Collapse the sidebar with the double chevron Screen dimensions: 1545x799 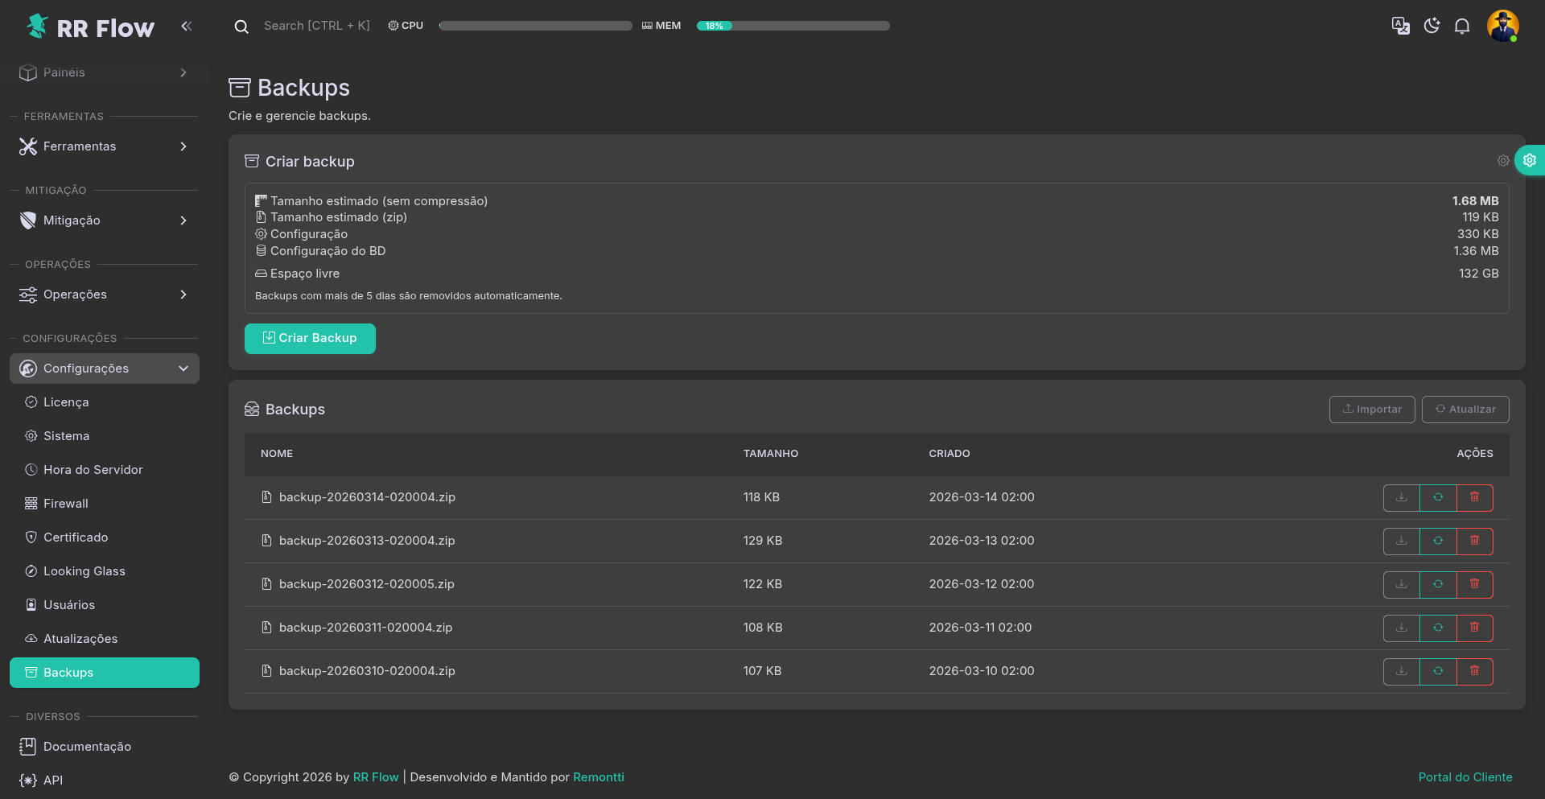point(187,26)
